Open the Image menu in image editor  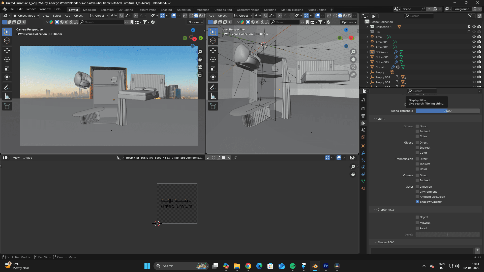coord(28,158)
